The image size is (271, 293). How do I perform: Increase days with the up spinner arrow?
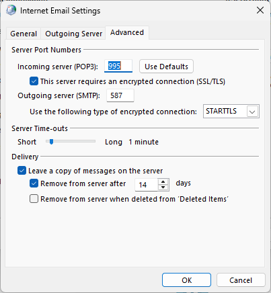pos(163,181)
